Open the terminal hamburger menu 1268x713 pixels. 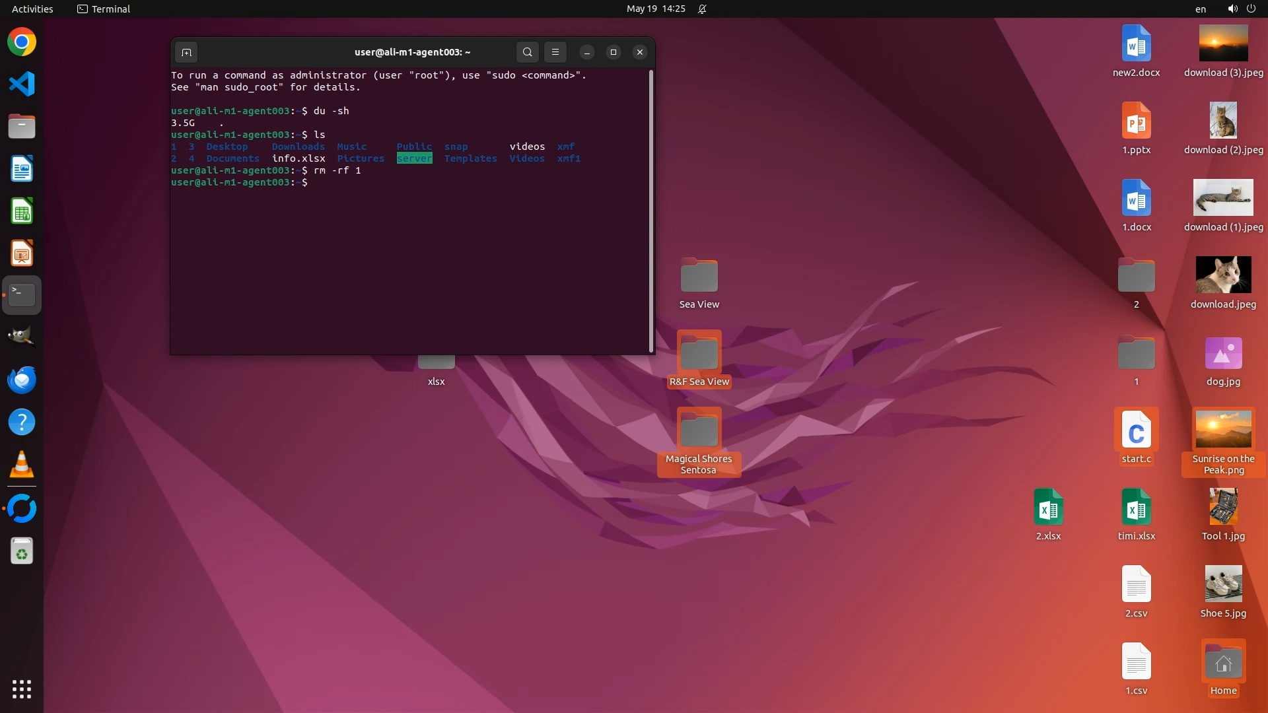(555, 52)
